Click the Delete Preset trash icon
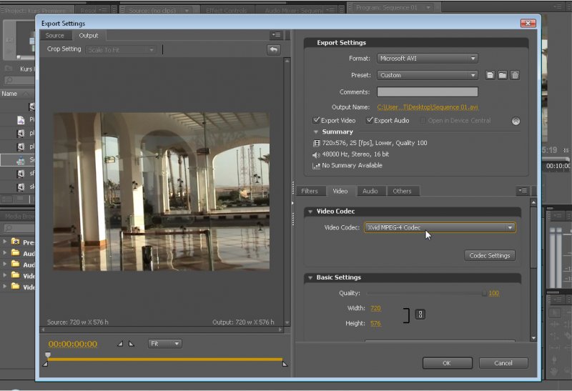 tap(515, 75)
